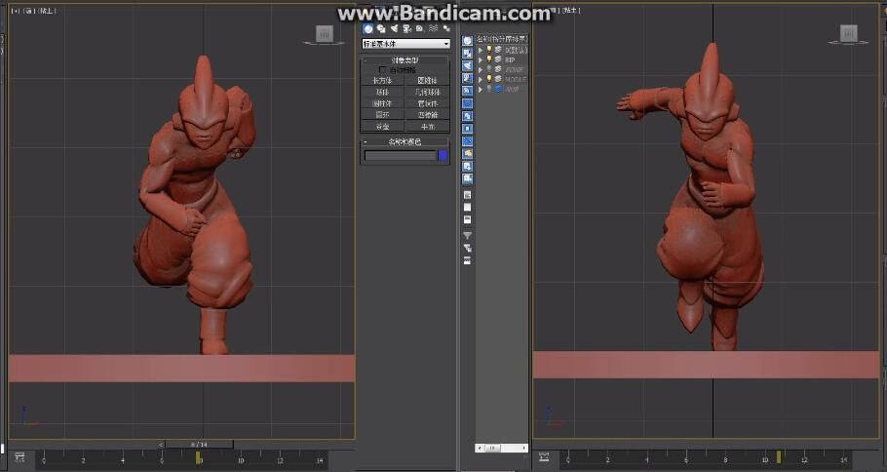The image size is (887, 472).
Task: Expand the BIP layer tree arrow
Action: [x=481, y=59]
